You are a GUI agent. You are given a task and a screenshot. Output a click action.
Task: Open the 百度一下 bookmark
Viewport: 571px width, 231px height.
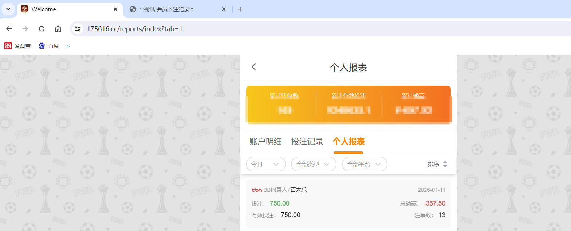54,46
